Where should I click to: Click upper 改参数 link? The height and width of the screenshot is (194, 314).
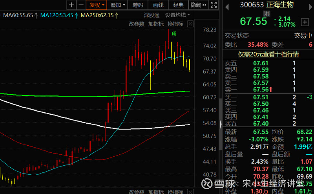(137, 24)
